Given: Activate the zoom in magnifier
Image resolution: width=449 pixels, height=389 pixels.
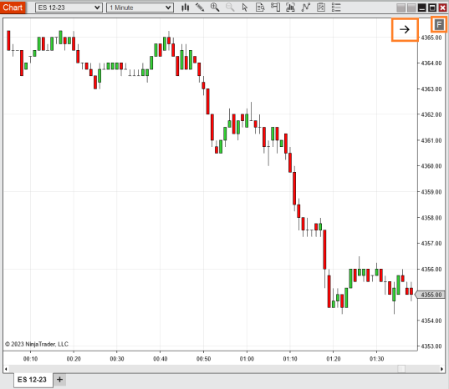Looking at the screenshot, I should pyautogui.click(x=215, y=8).
